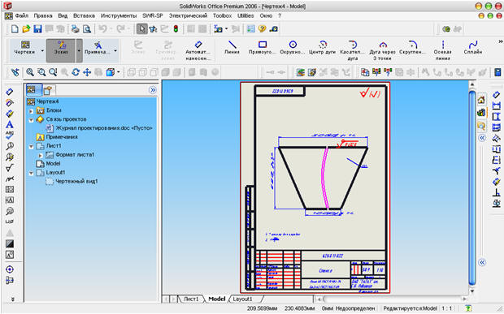Image resolution: width=504 pixels, height=314 pixels.
Task: Expand the Блоки tree node
Action: (x=31, y=111)
